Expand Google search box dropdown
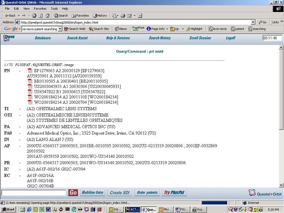The height and width of the screenshot is (213, 284). (x=60, y=29)
